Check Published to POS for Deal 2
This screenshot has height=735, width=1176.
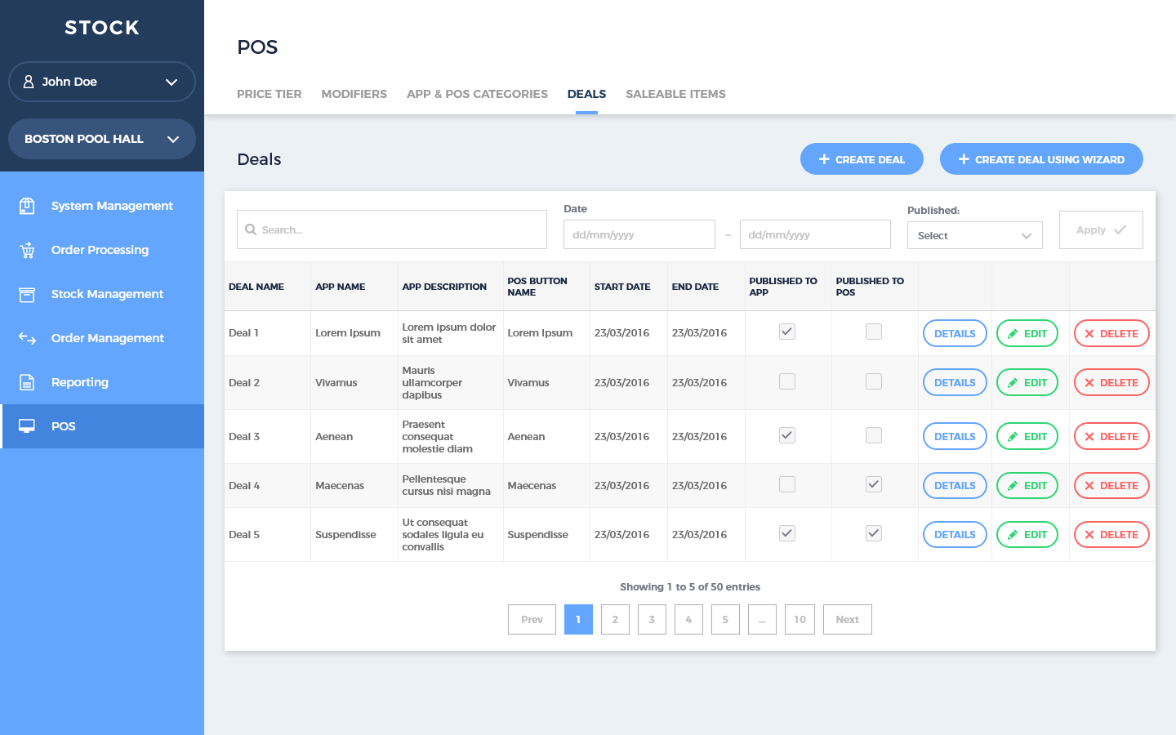(873, 381)
